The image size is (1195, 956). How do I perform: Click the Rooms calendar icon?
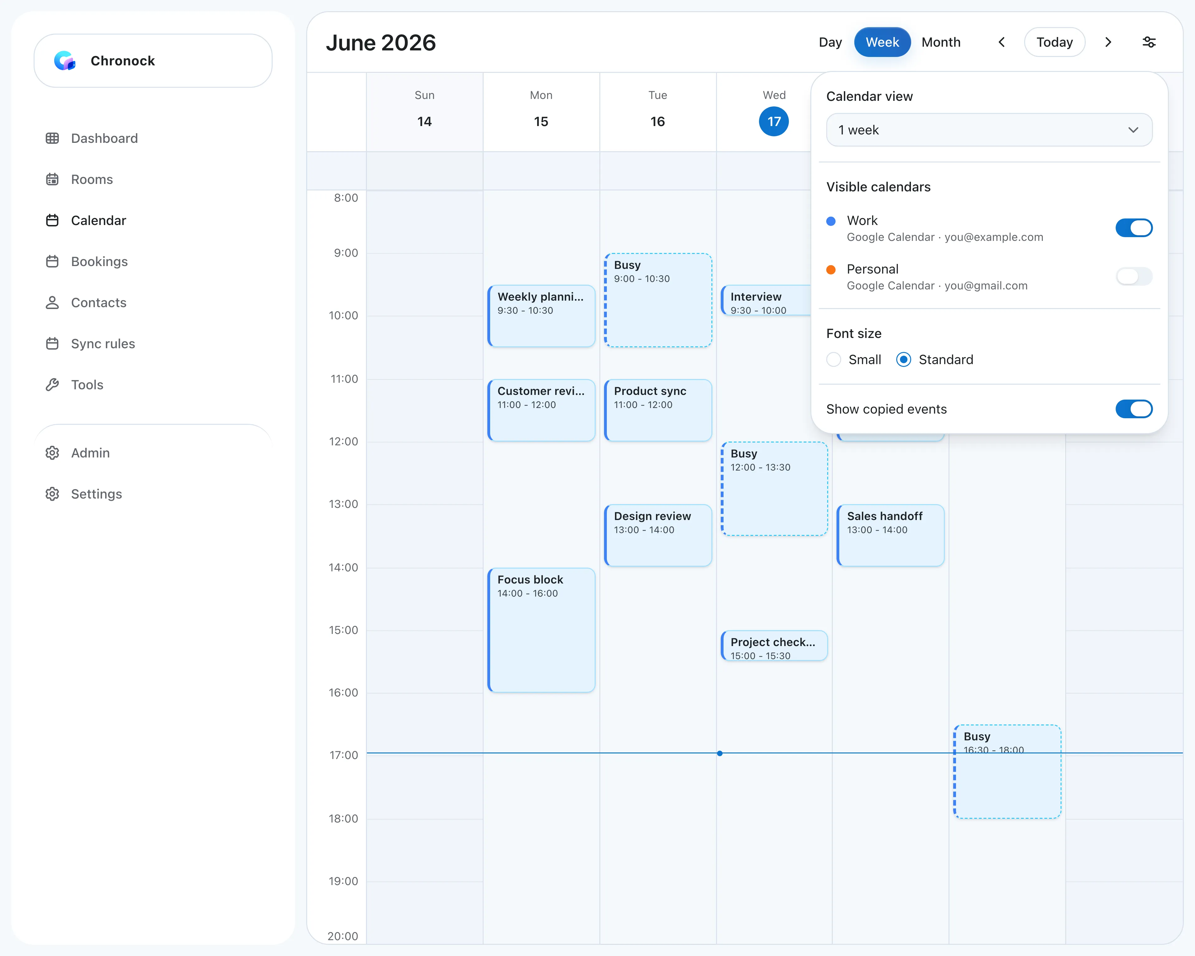point(52,179)
